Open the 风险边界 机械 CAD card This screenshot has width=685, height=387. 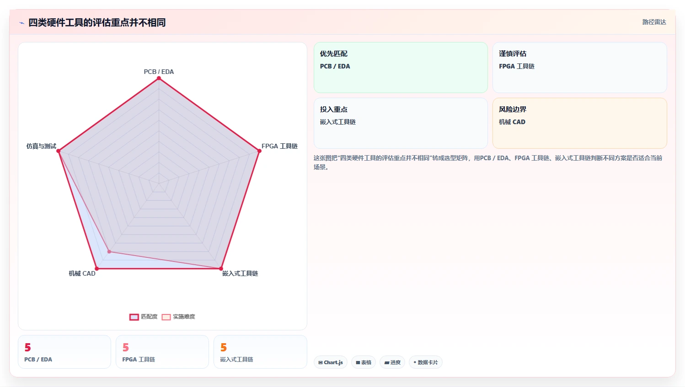tap(580, 123)
